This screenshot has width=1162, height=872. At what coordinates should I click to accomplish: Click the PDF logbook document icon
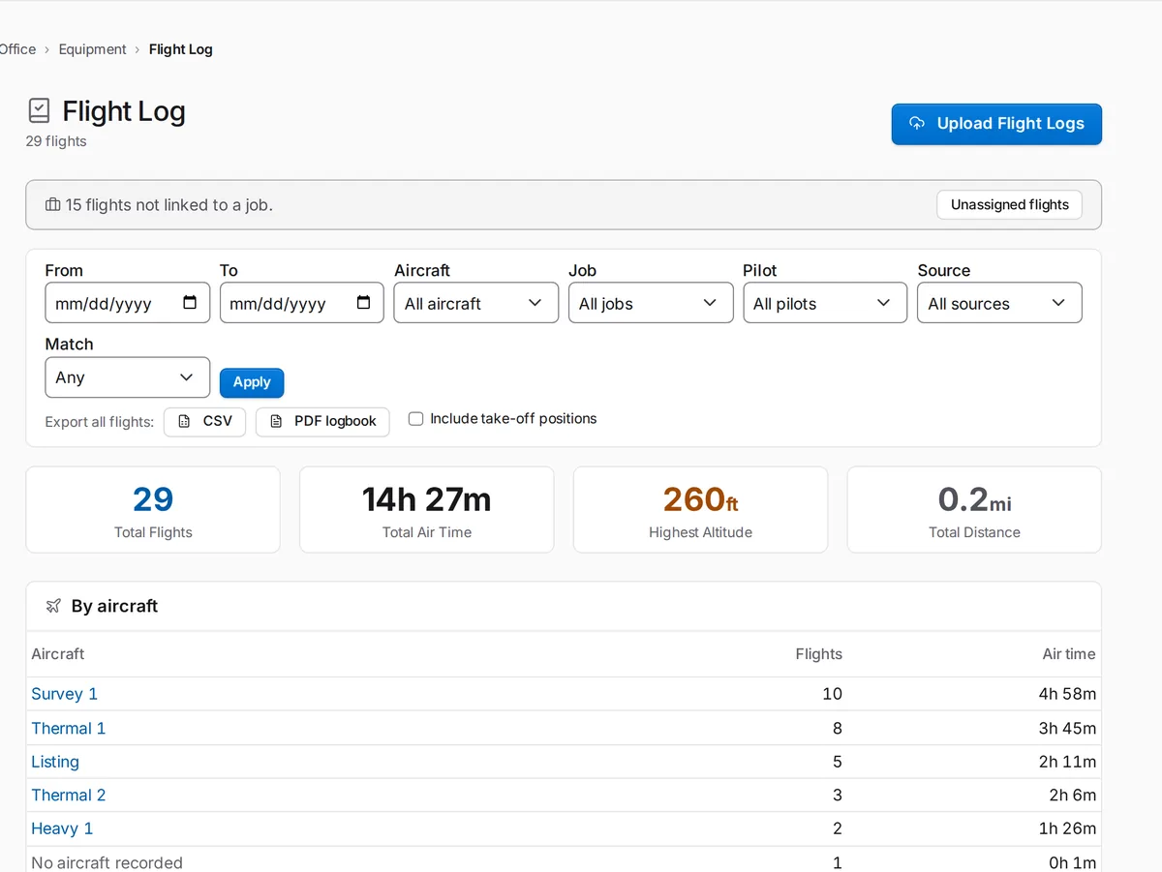pyautogui.click(x=276, y=422)
